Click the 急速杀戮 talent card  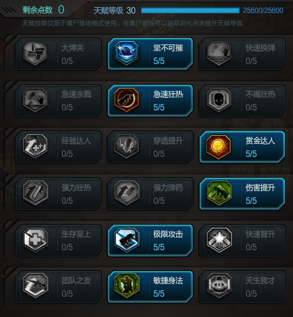pos(58,100)
